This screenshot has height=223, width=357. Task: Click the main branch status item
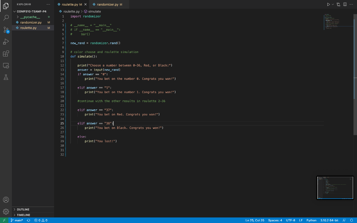17,220
